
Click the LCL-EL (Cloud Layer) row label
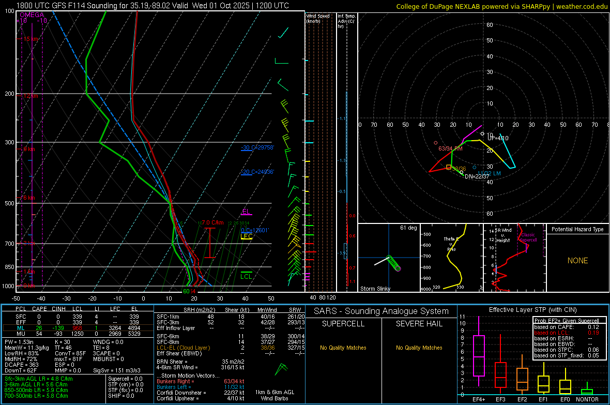[x=183, y=348]
